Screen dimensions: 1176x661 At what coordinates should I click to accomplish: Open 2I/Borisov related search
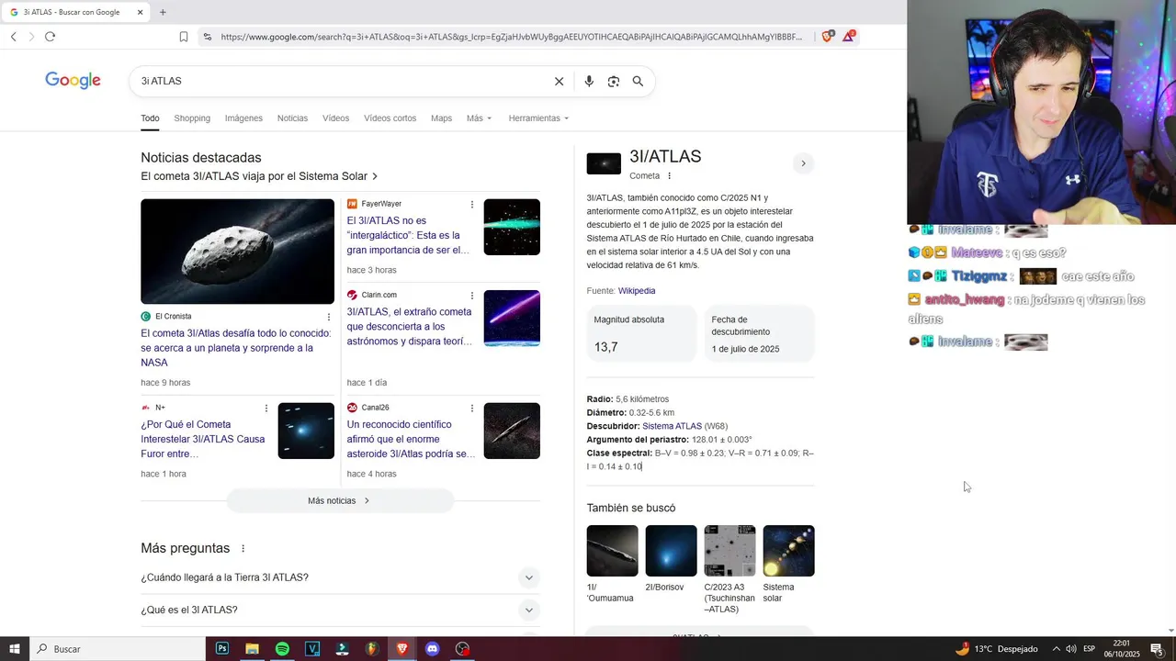pos(671,559)
